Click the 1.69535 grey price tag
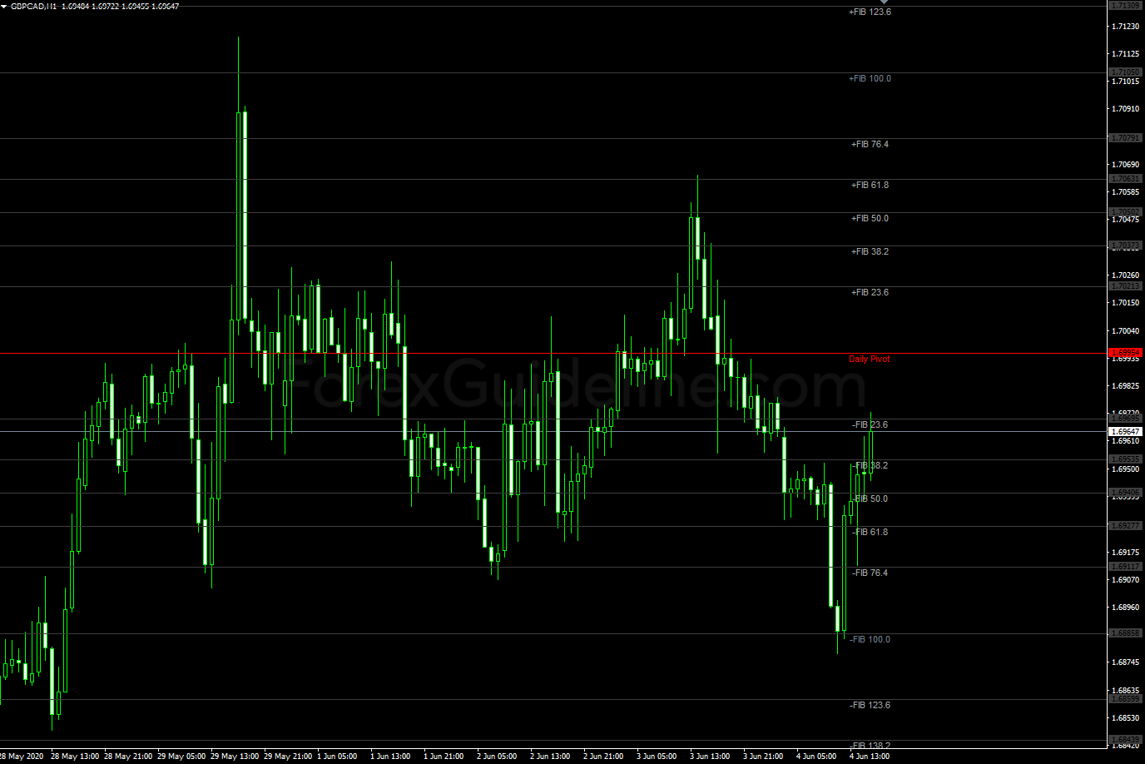This screenshot has width=1145, height=764. [x=1126, y=459]
